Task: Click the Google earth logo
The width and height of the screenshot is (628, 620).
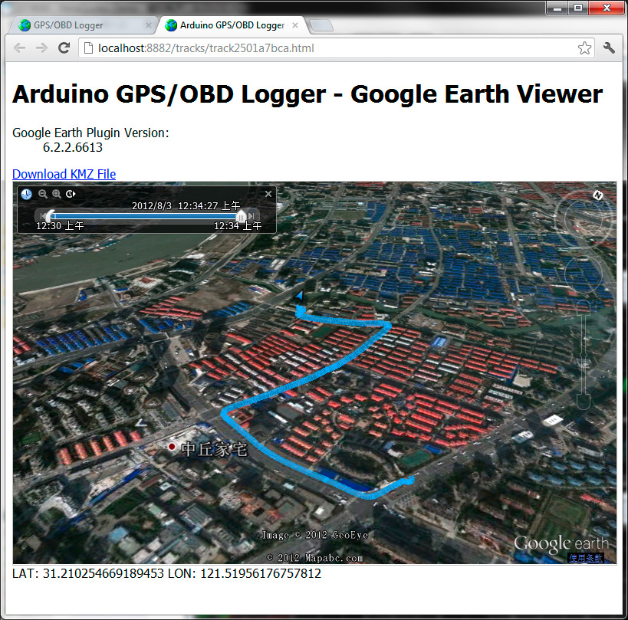Action: 561,543
